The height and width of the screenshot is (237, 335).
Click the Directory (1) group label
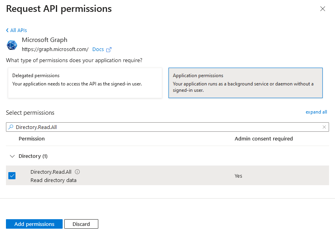pos(33,156)
